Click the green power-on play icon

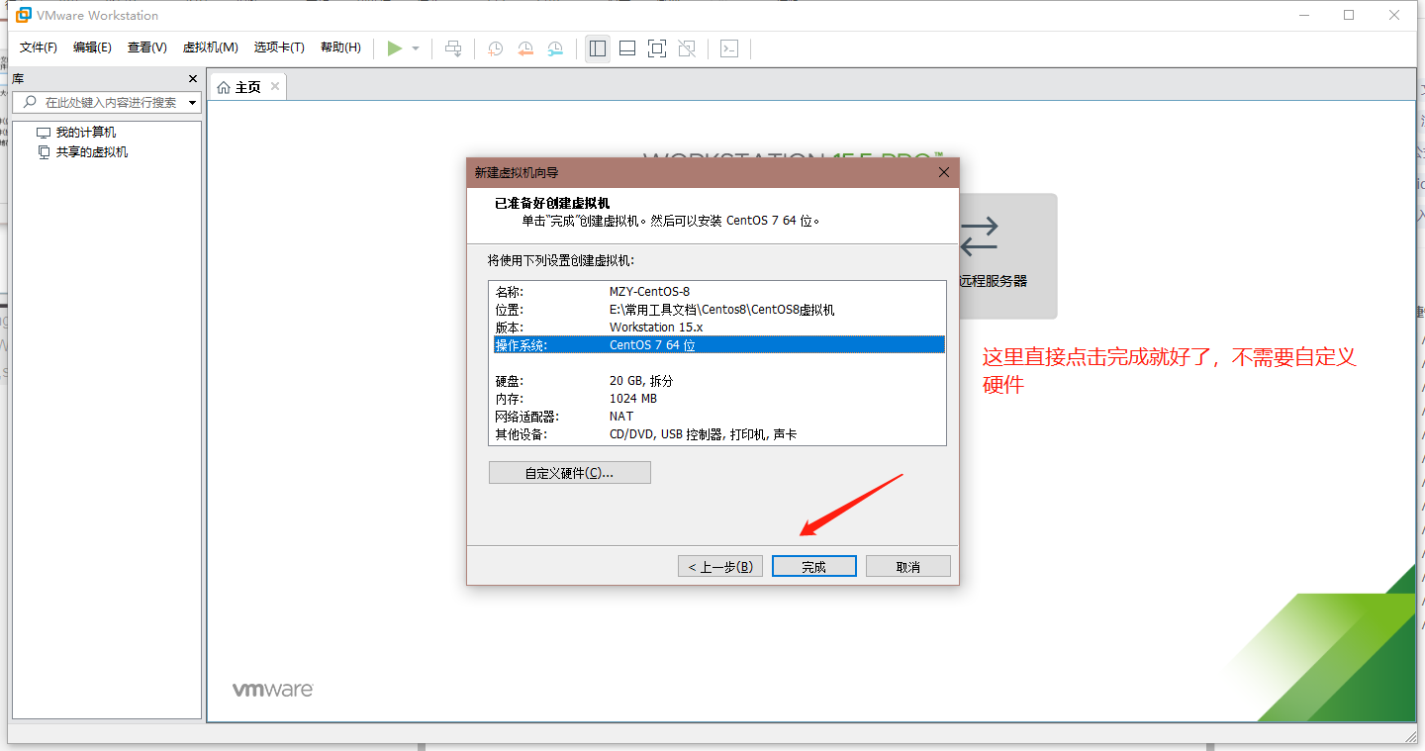[x=395, y=48]
